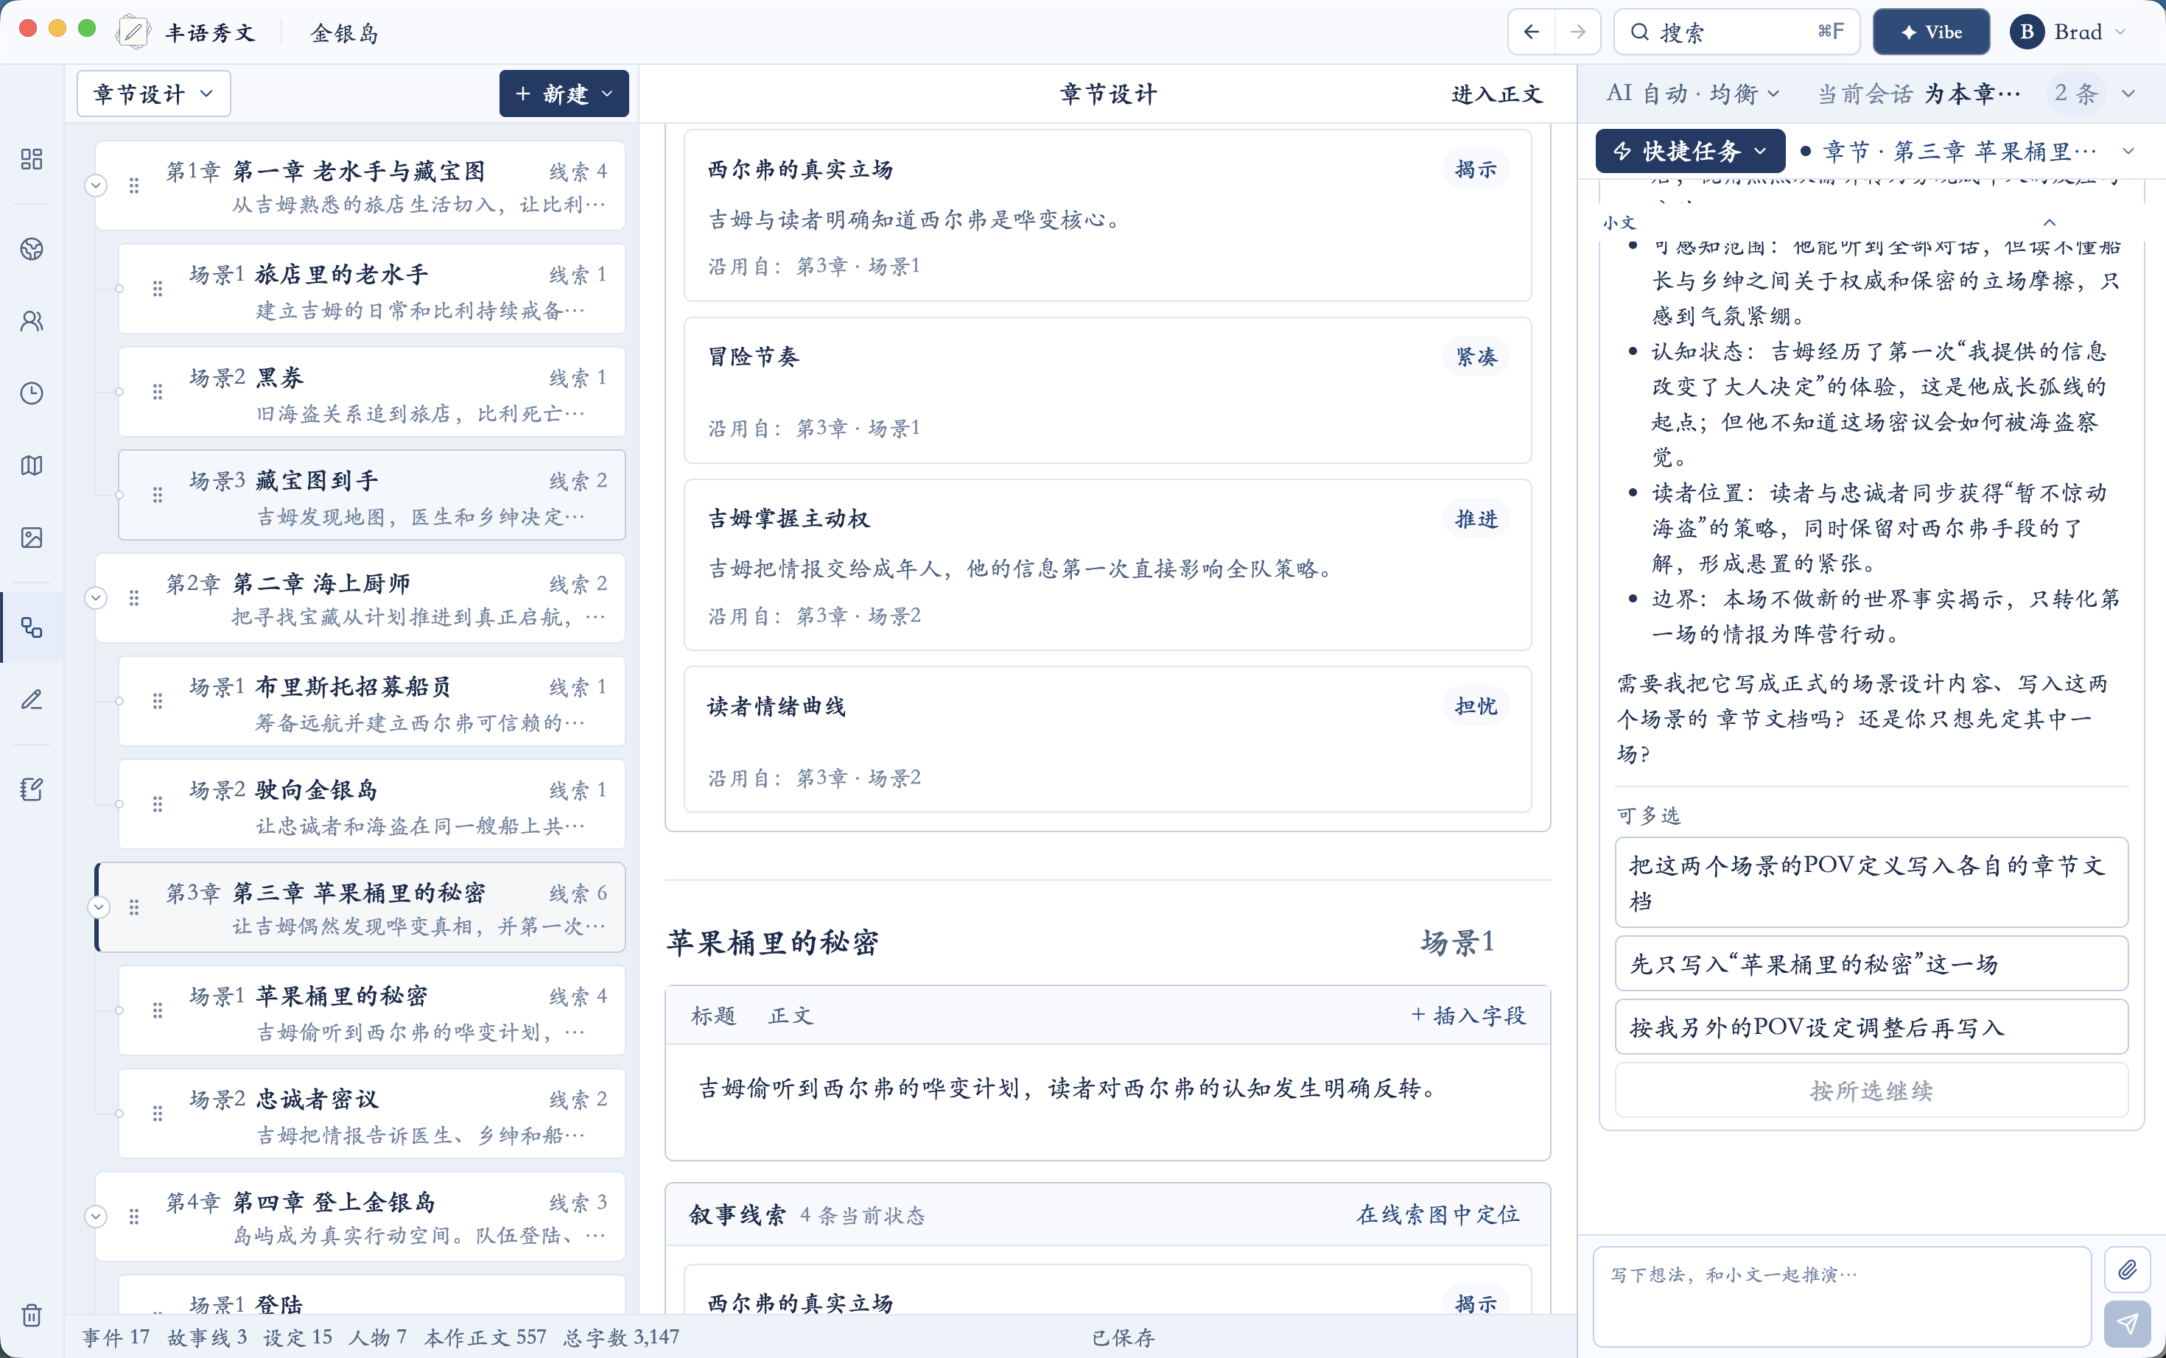
Task: Open the trash bin icon
Action: (x=32, y=1314)
